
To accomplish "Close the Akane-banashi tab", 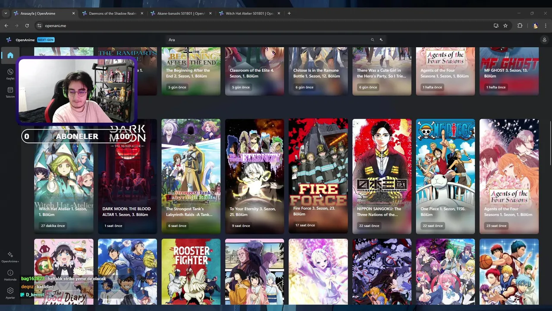I will [x=210, y=13].
